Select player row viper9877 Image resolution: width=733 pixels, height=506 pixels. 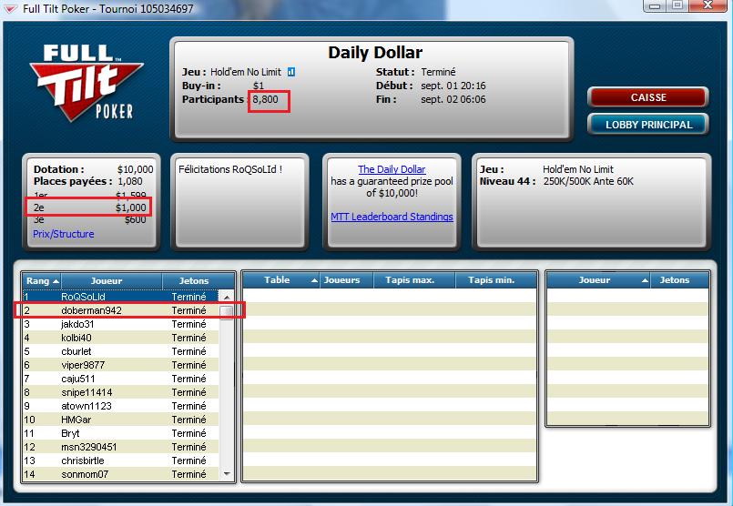tap(120, 365)
